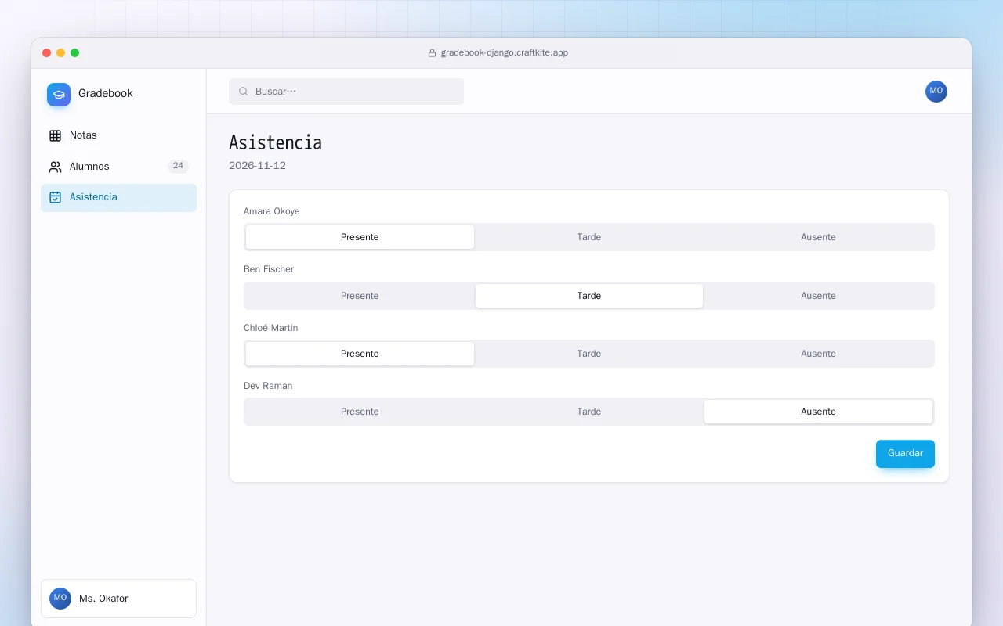Click the search magnifier icon
The height and width of the screenshot is (626, 1003).
pos(244,92)
